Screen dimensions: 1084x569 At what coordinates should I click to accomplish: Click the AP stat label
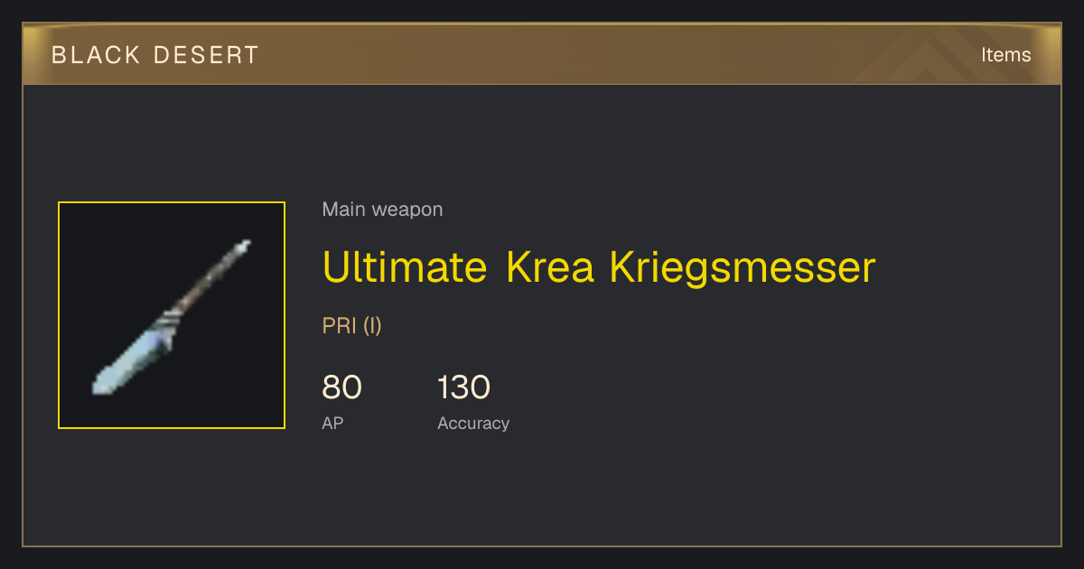[332, 423]
